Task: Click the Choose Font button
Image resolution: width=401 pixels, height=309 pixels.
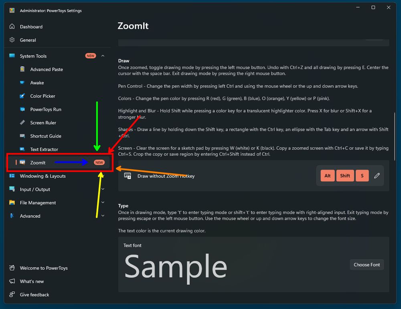Action: (x=367, y=265)
